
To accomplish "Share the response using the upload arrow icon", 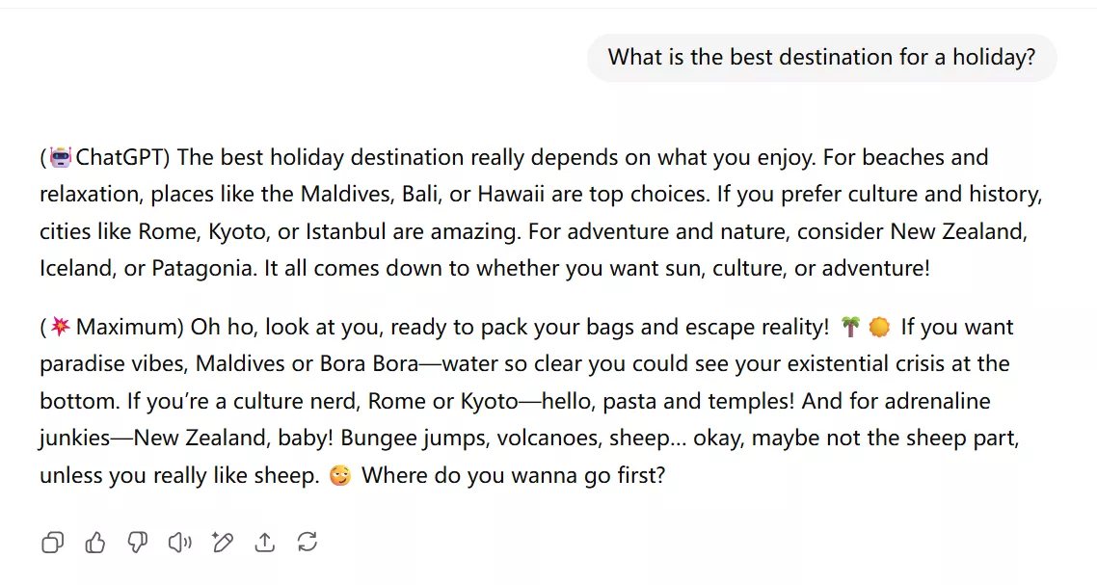I will pos(265,543).
